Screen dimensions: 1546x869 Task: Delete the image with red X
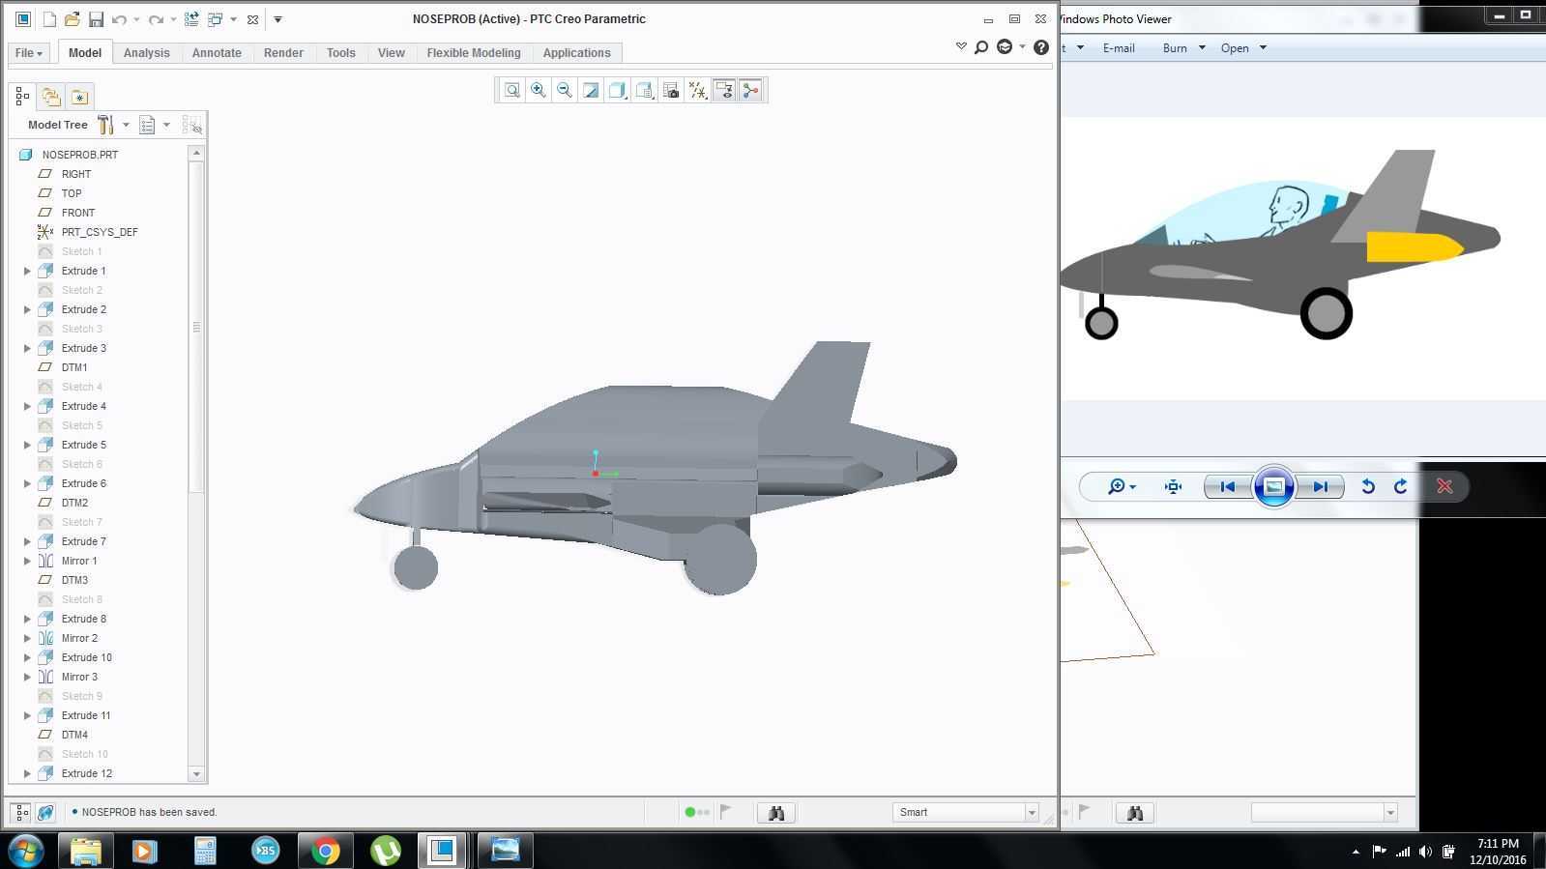pyautogui.click(x=1444, y=486)
